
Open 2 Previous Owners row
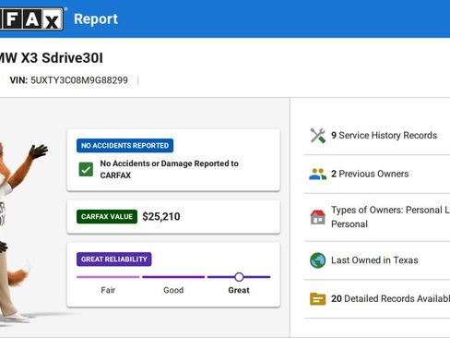377,174
